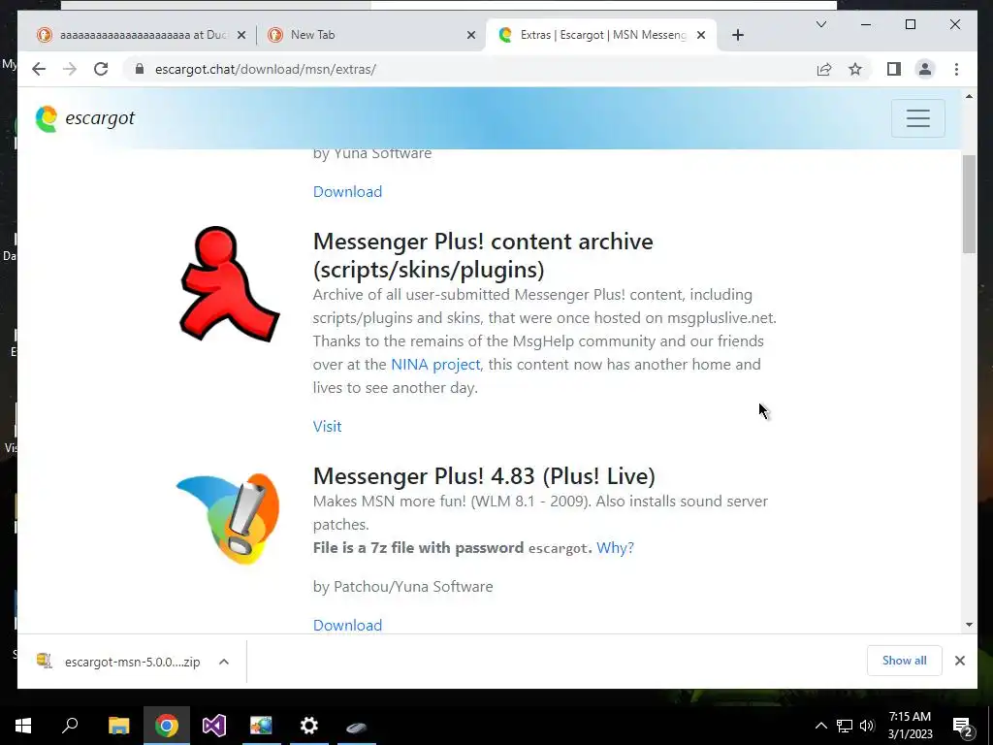Click the Chrome taskbar icon
The height and width of the screenshot is (745, 993).
166,726
